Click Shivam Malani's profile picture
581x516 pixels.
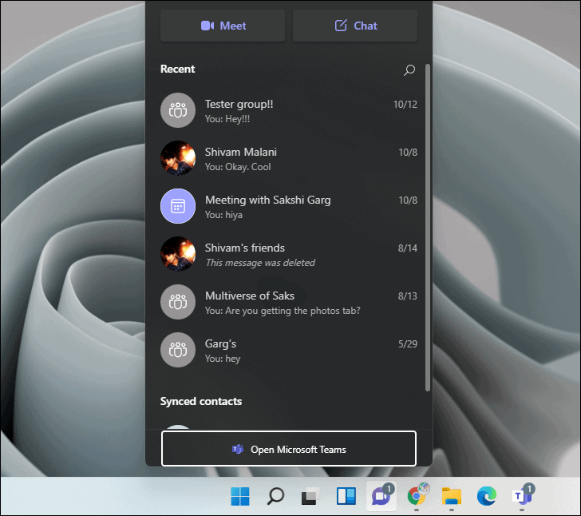(x=178, y=158)
